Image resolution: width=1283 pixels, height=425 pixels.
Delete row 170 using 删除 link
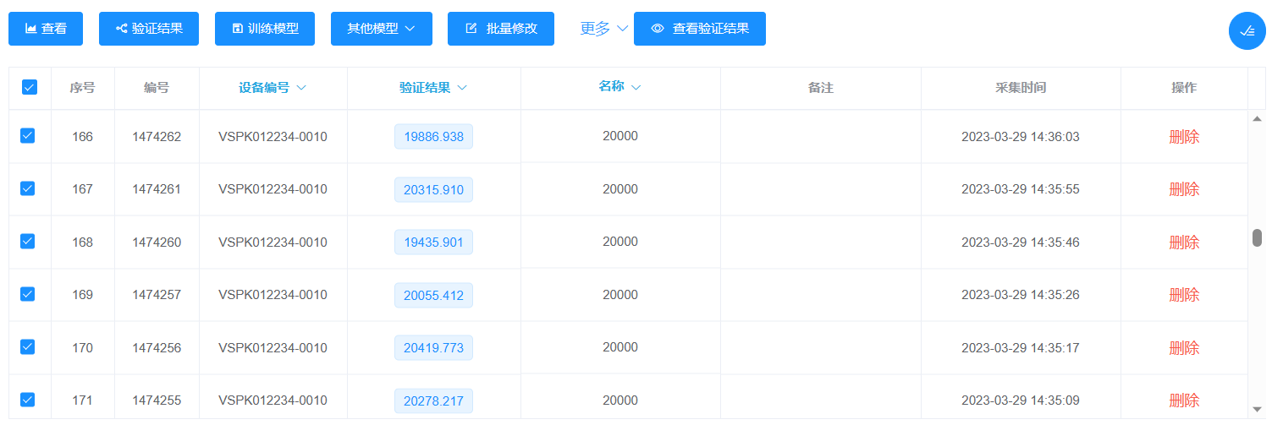tap(1183, 347)
